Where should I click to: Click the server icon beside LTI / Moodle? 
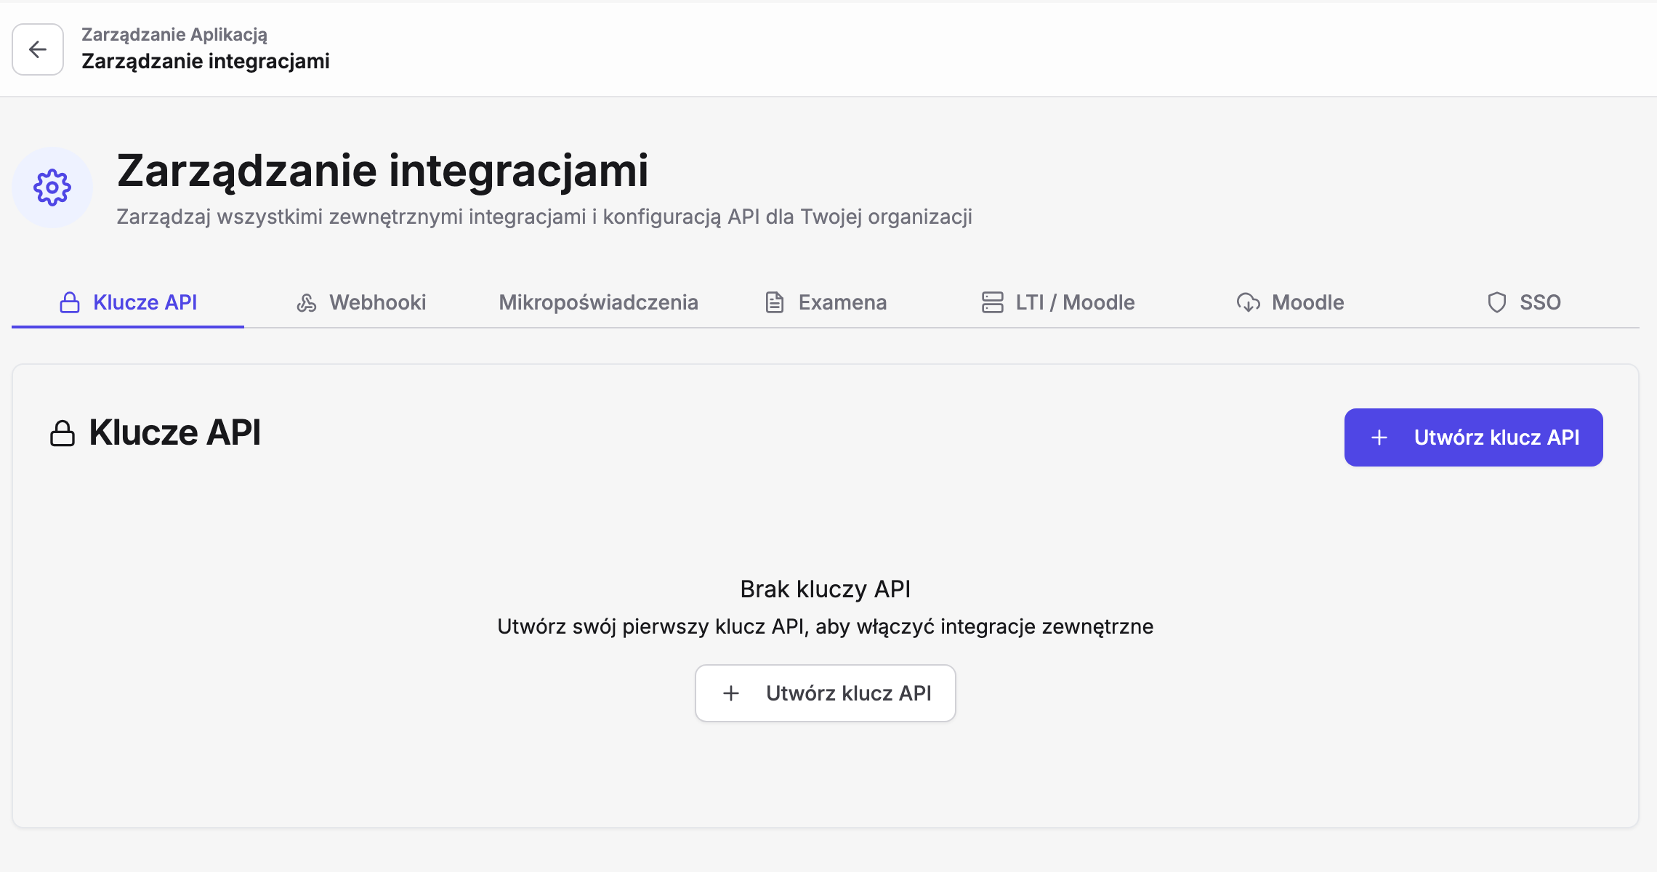[x=992, y=302]
